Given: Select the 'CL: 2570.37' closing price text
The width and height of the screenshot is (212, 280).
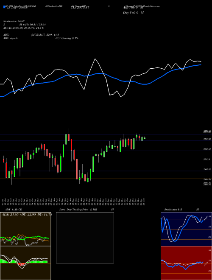Looking at the screenshot, I should (x=80, y=8).
